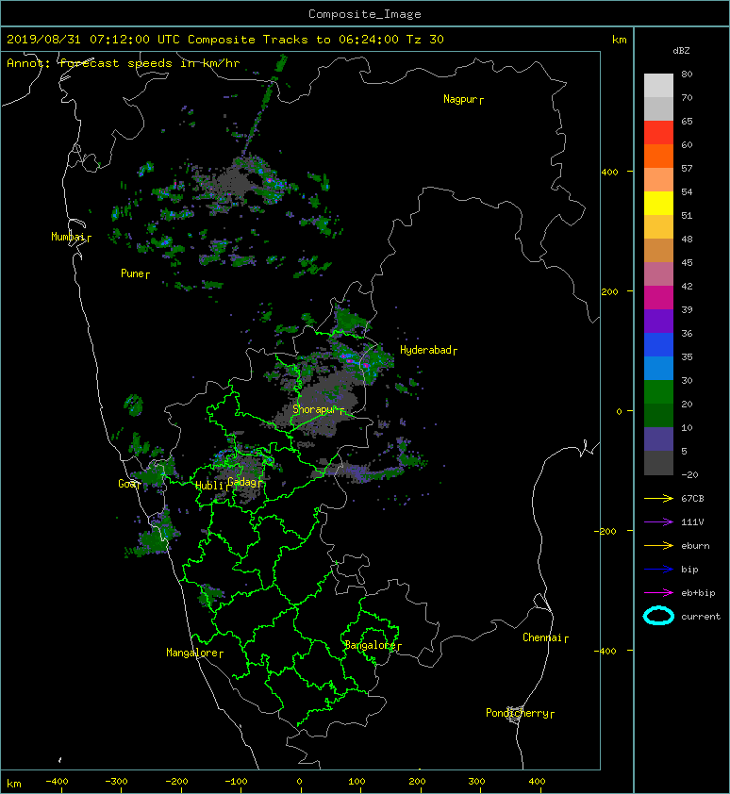
Task: Select the Pondicherry city label
Action: 520,714
